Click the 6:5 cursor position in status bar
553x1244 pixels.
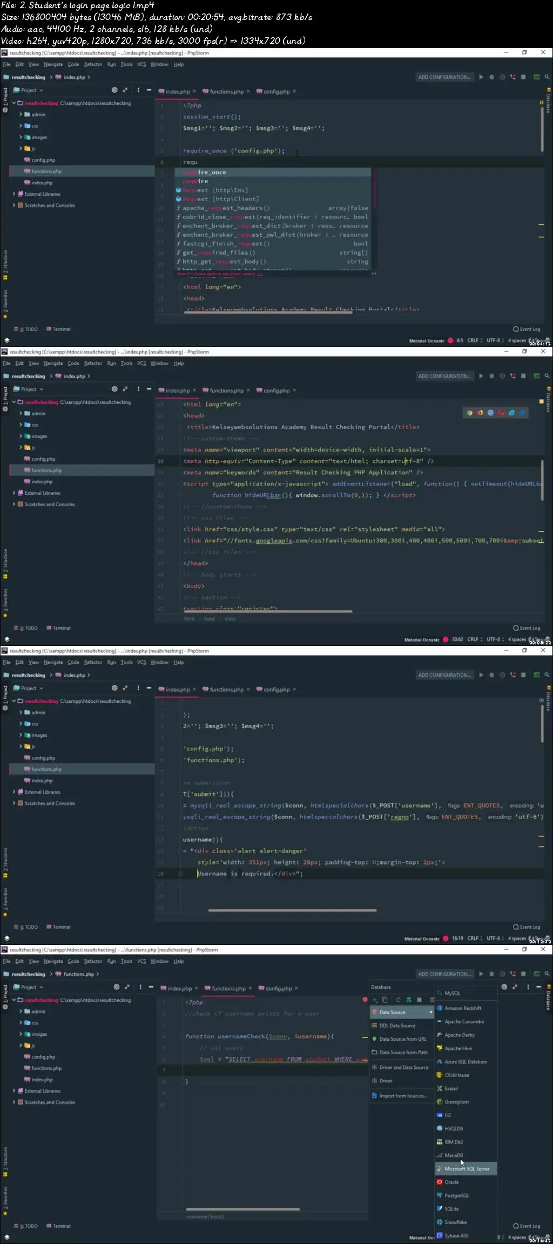(x=460, y=341)
